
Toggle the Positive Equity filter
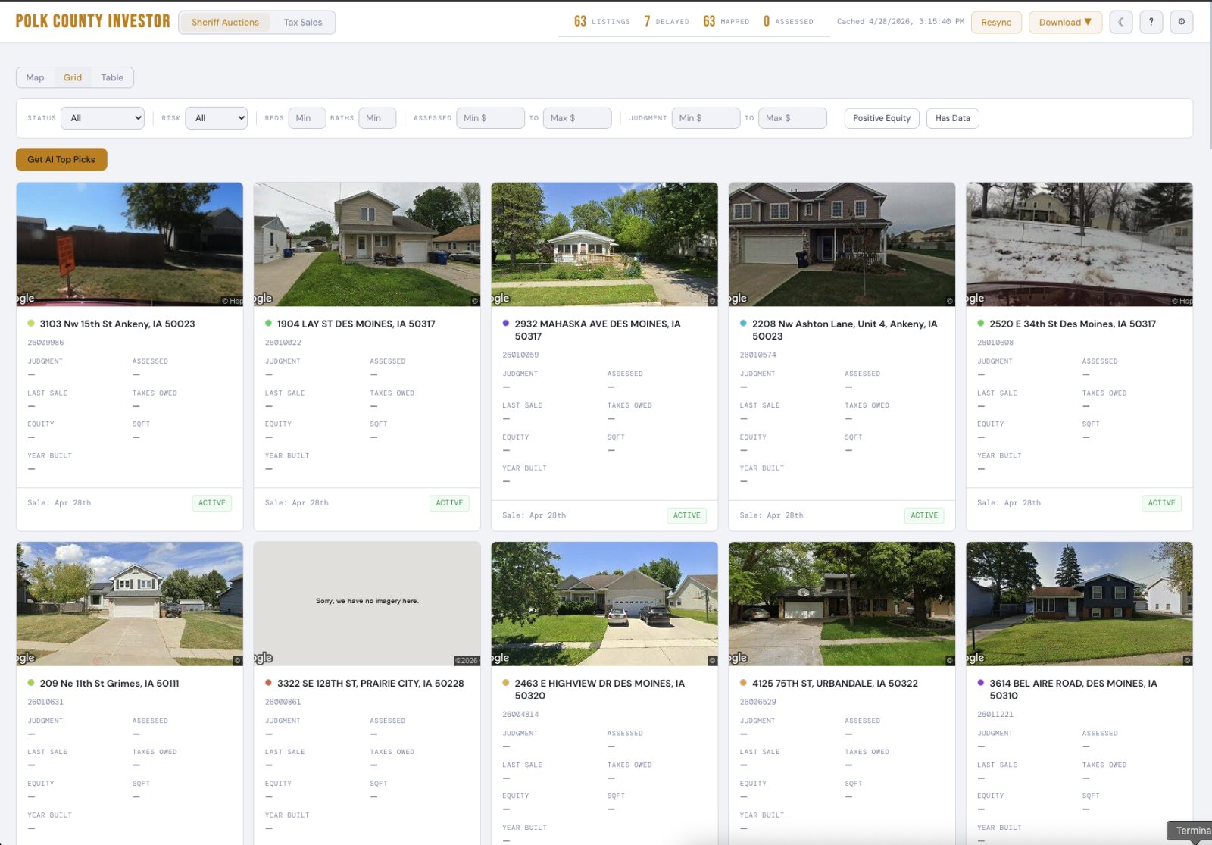coord(882,118)
